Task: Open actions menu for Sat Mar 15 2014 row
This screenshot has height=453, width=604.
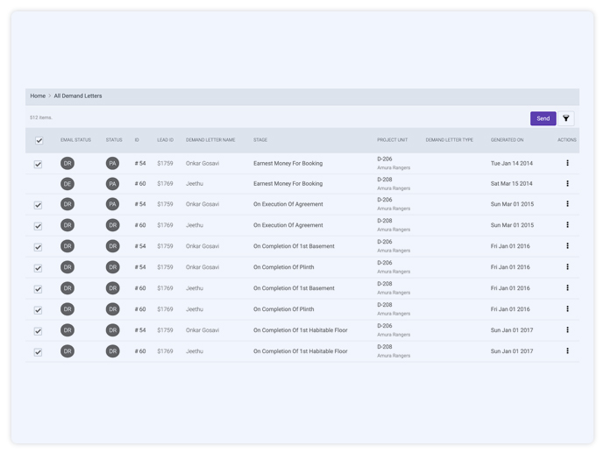Action: click(x=567, y=184)
